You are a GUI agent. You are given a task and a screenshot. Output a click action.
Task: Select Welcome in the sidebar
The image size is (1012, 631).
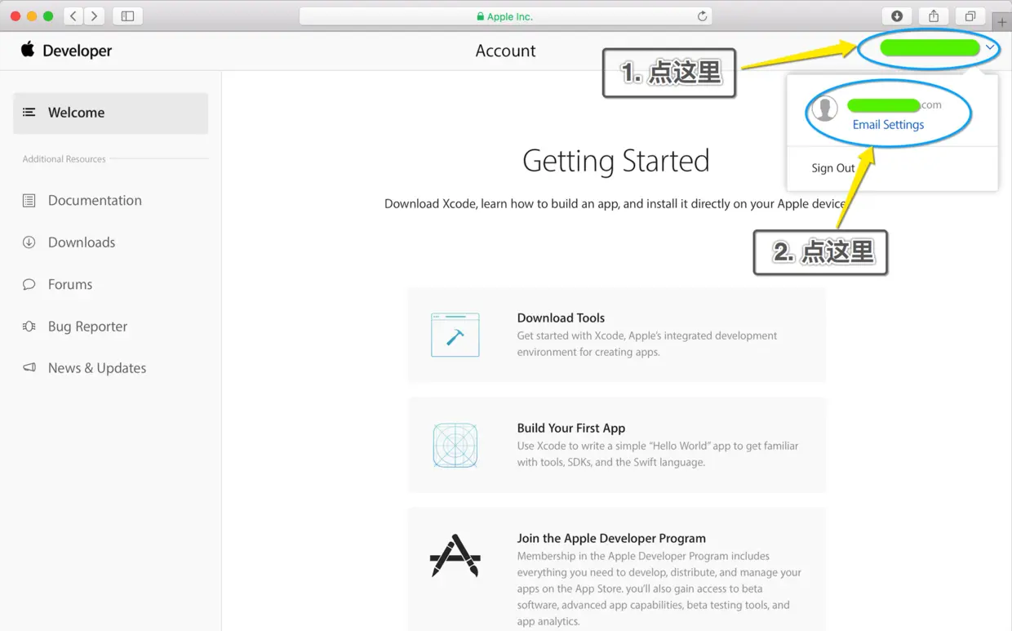click(x=111, y=113)
